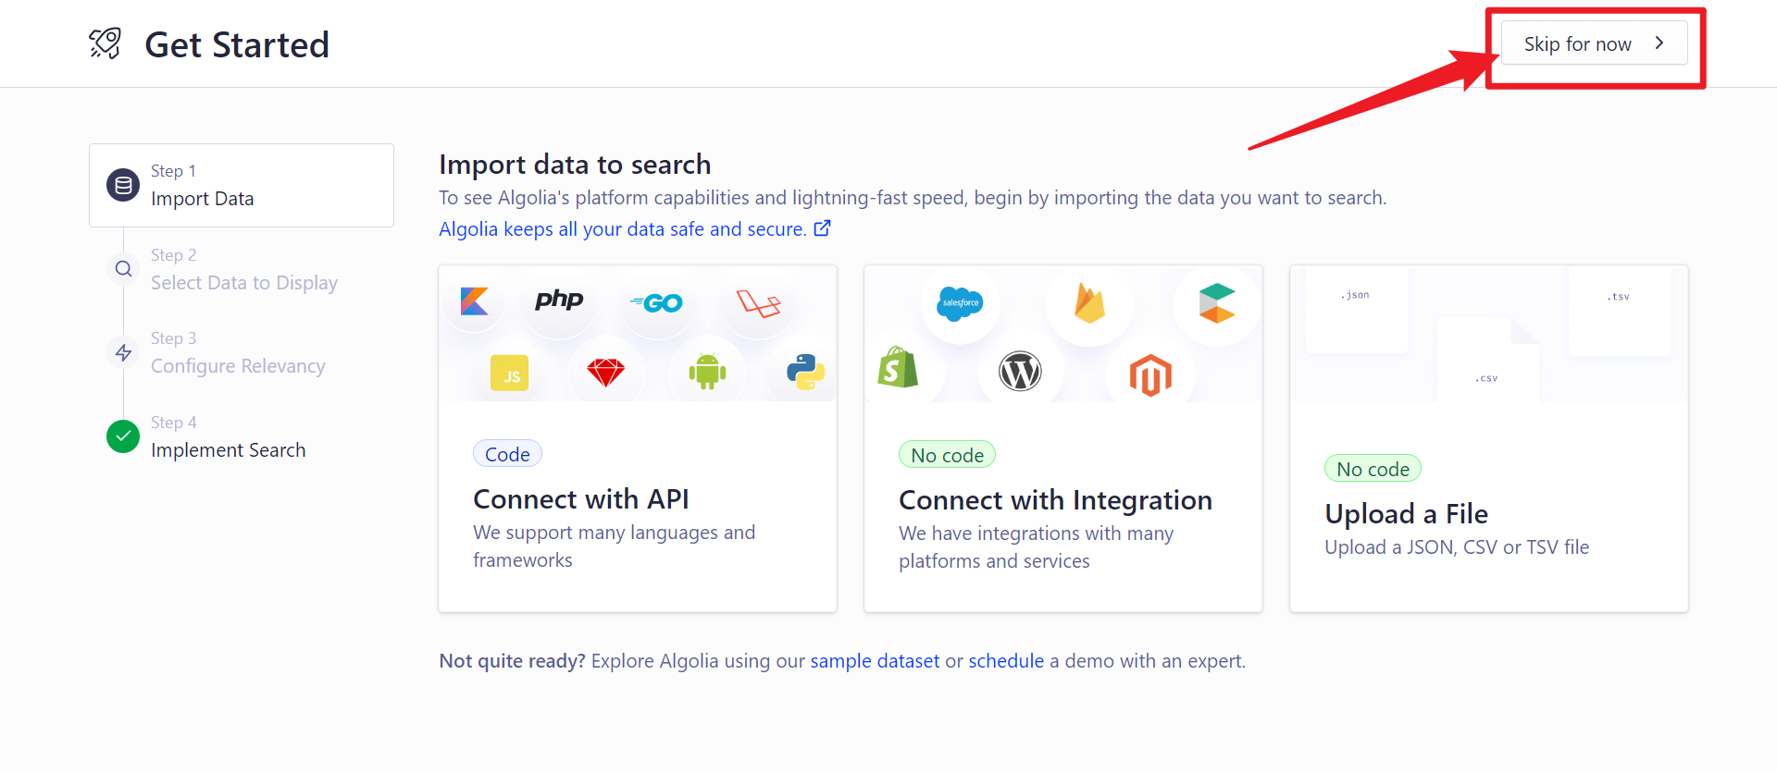
Task: Click the Shopify bag logo
Action: (x=898, y=367)
